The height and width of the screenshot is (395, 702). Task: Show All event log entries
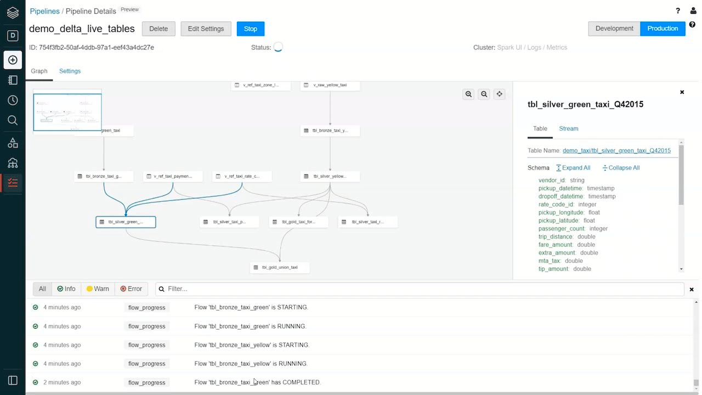pyautogui.click(x=42, y=289)
